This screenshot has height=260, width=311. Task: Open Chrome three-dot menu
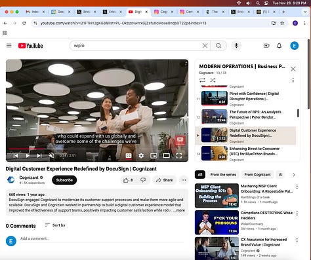click(304, 23)
